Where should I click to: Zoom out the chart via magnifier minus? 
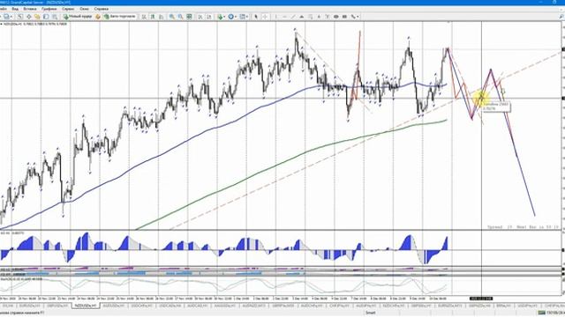(x=180, y=17)
